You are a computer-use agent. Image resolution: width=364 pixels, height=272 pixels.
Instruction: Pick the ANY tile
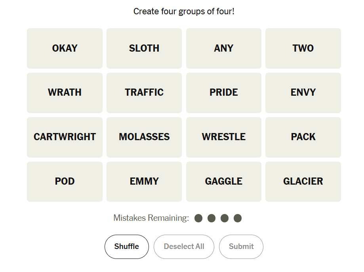click(223, 48)
